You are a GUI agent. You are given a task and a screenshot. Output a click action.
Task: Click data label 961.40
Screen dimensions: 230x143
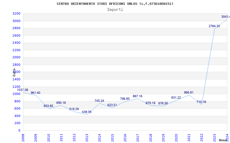(35, 93)
